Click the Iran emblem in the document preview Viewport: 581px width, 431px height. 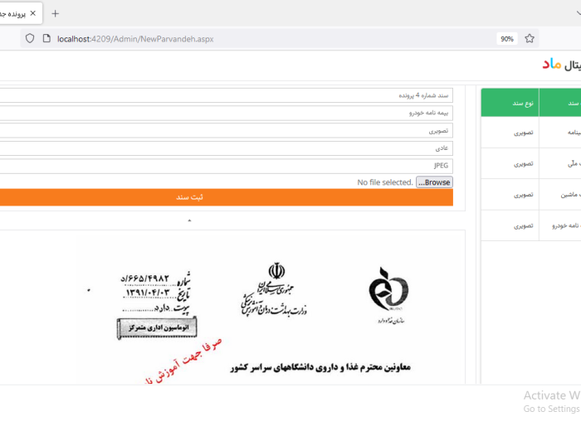(x=276, y=273)
